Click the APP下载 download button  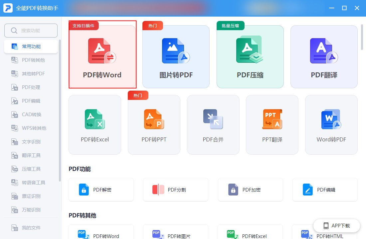click(336, 226)
